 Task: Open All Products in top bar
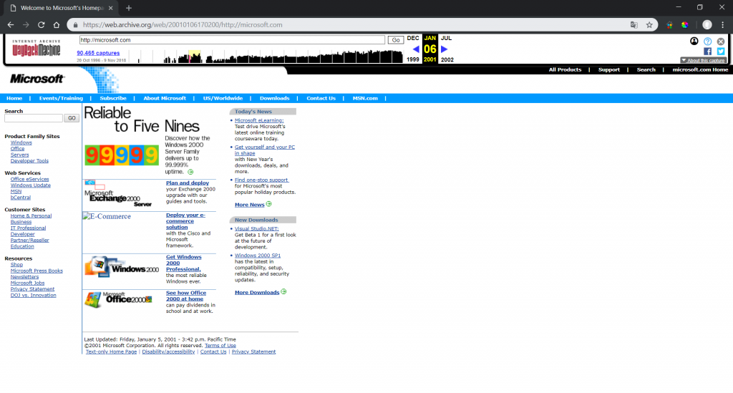[x=565, y=69]
